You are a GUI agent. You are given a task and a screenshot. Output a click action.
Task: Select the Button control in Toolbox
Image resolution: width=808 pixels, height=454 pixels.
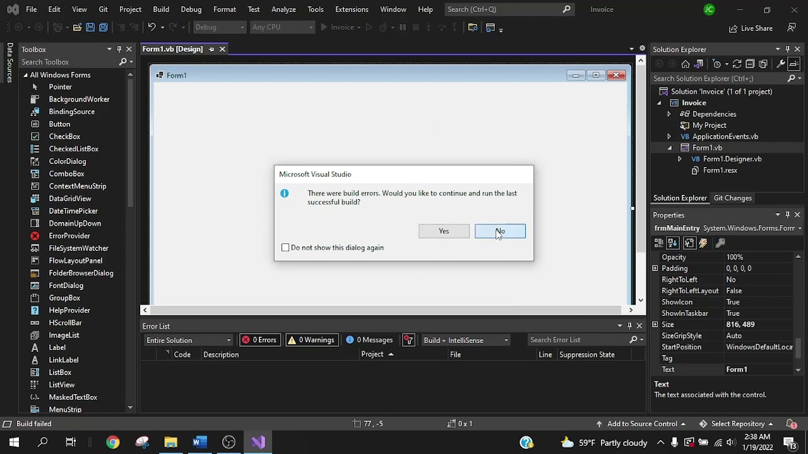(59, 124)
